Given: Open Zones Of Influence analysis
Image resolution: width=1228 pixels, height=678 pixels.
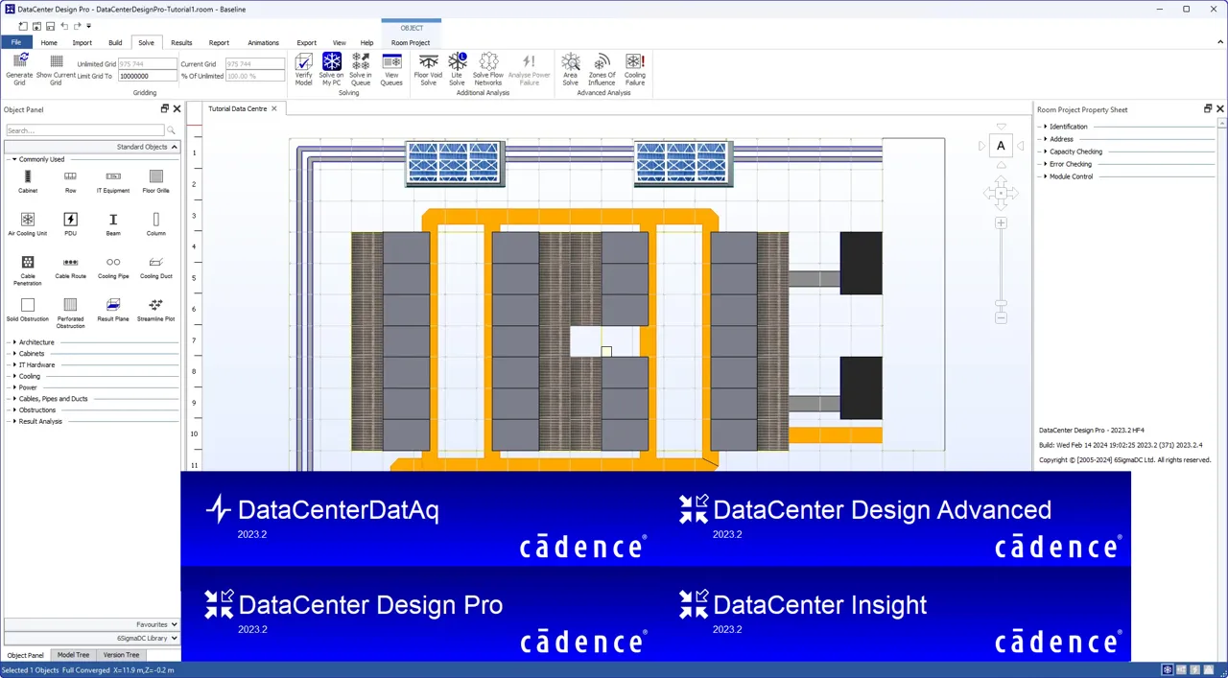Looking at the screenshot, I should [x=602, y=70].
